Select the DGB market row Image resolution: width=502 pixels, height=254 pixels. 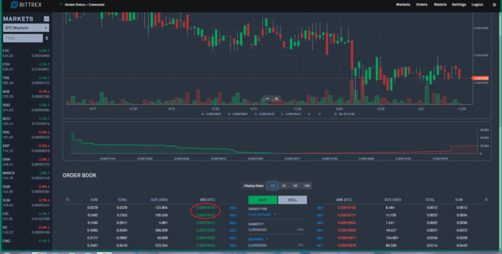tap(26, 189)
